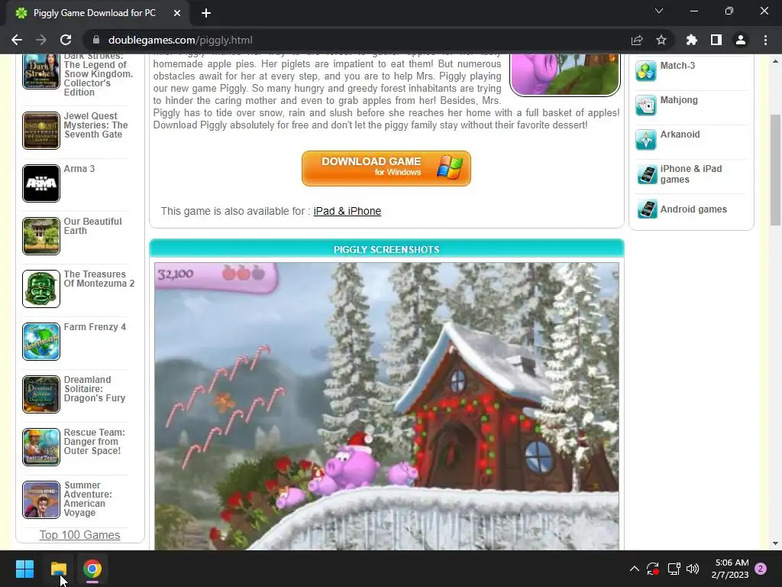Click the Match-3 category icon

click(x=646, y=71)
